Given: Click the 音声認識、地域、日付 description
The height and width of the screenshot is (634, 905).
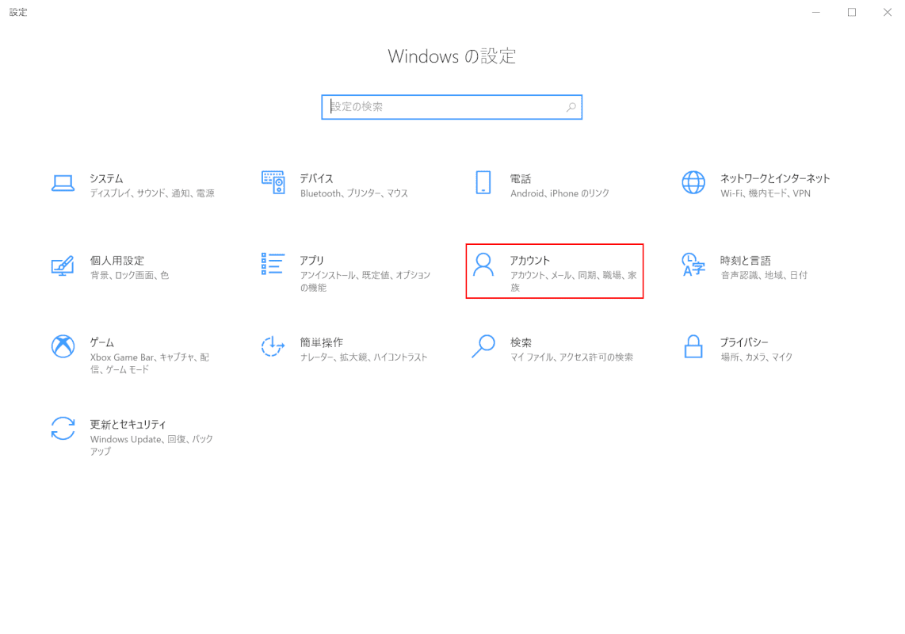Looking at the screenshot, I should [x=764, y=276].
